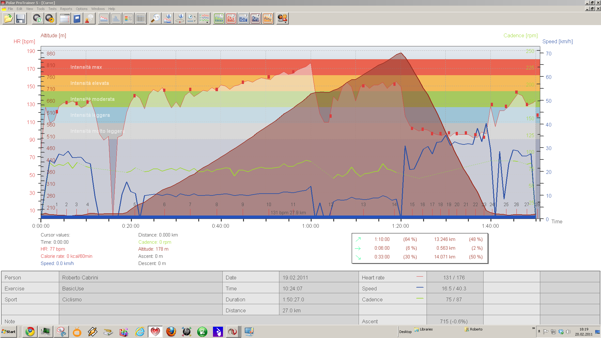Open the Tests menu

pos(52,9)
